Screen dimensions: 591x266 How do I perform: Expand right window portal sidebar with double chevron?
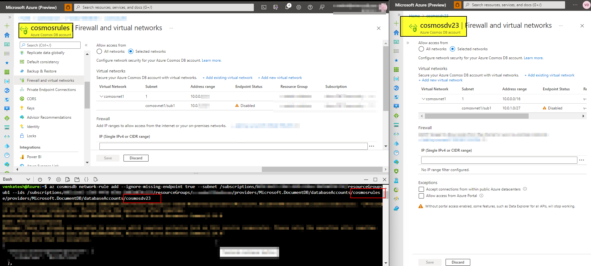[x=399, y=15]
